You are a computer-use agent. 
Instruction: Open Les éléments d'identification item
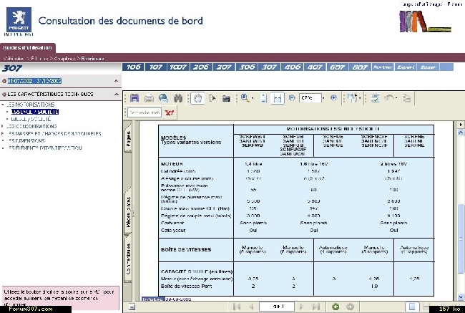(x=45, y=148)
